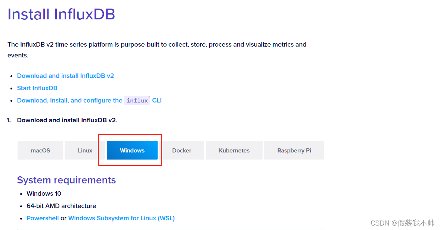Select the Linux installation tab

tap(85, 150)
